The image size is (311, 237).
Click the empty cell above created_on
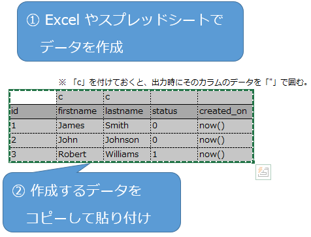[x=225, y=97]
